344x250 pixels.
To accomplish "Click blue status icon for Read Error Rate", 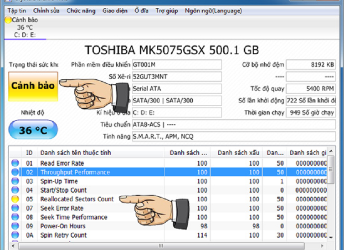I will click(15, 163).
